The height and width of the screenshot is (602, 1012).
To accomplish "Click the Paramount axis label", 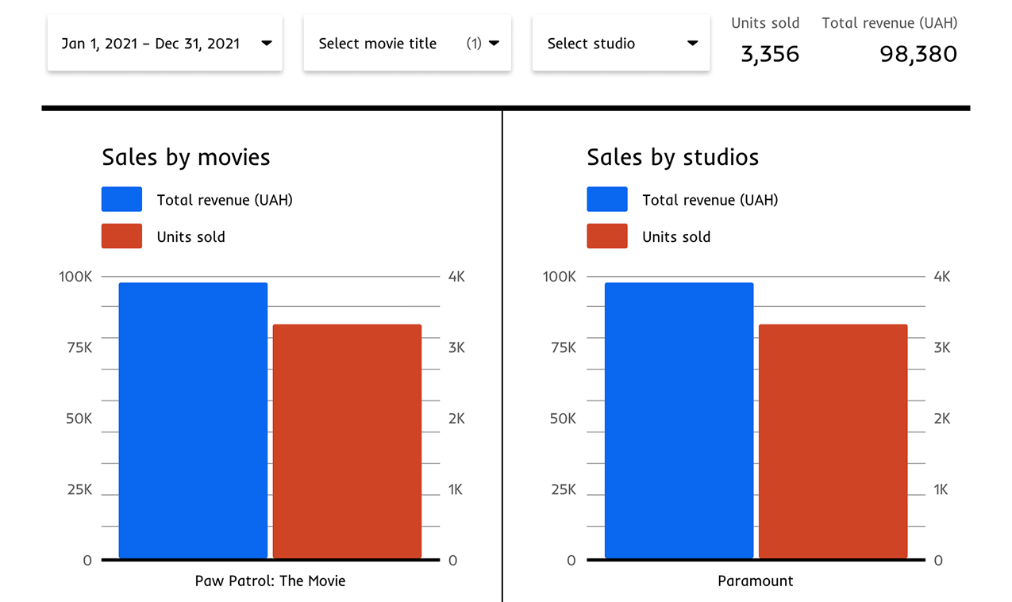I will click(756, 581).
